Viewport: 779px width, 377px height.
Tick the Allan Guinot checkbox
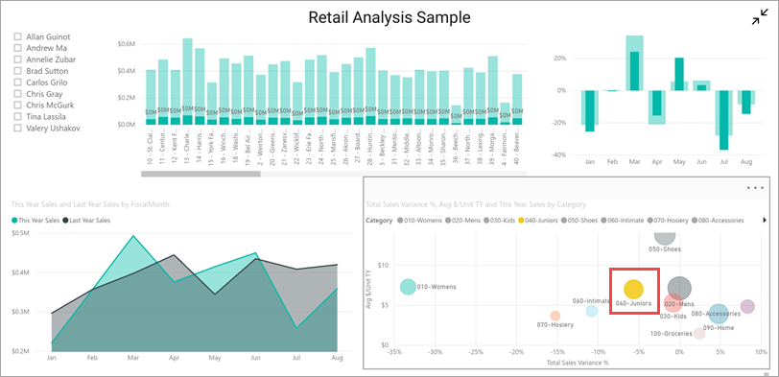click(18, 36)
